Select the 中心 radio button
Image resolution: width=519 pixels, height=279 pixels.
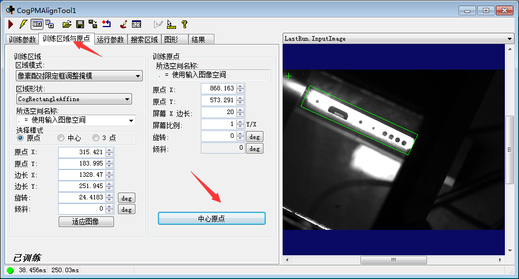pos(61,138)
